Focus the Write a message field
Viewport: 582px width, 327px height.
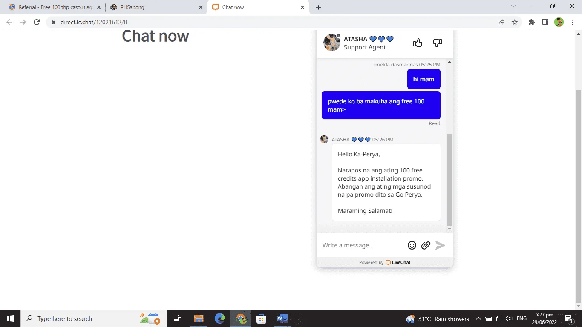[x=362, y=245]
